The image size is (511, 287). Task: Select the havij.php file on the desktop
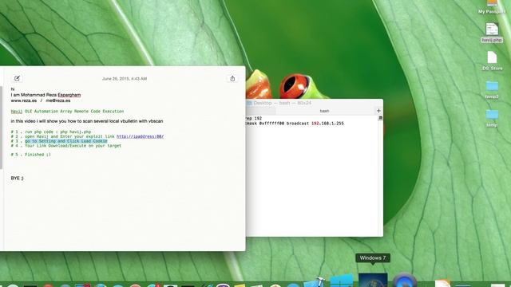pyautogui.click(x=492, y=33)
